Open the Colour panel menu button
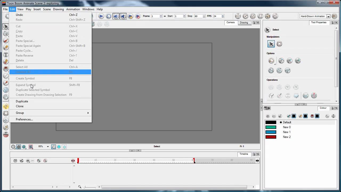This screenshot has height=192, width=341. coord(267,108)
